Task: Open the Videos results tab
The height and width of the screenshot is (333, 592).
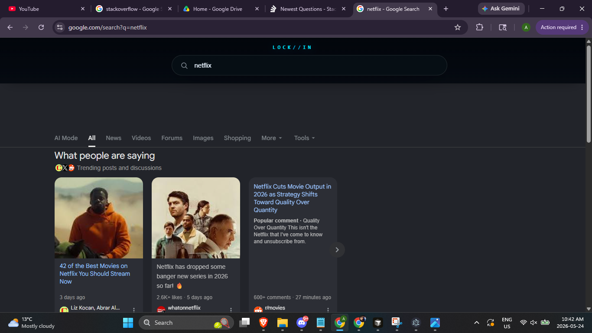Action: 141,138
